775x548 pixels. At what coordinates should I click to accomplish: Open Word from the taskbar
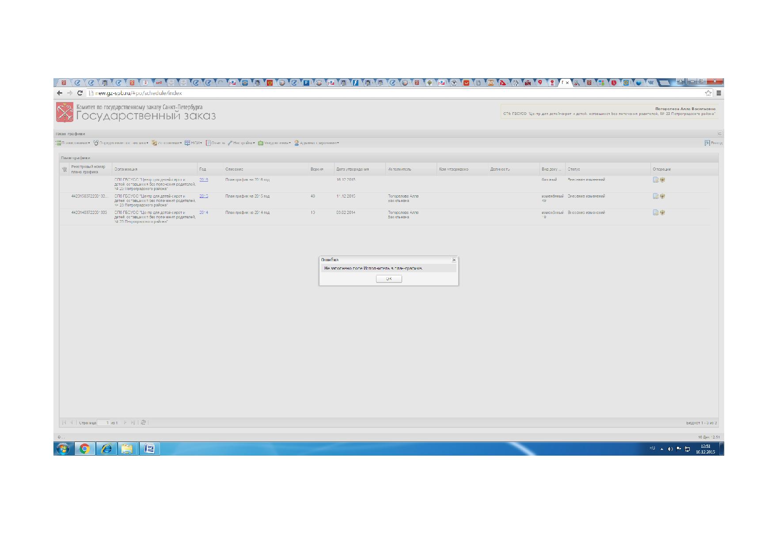149,449
